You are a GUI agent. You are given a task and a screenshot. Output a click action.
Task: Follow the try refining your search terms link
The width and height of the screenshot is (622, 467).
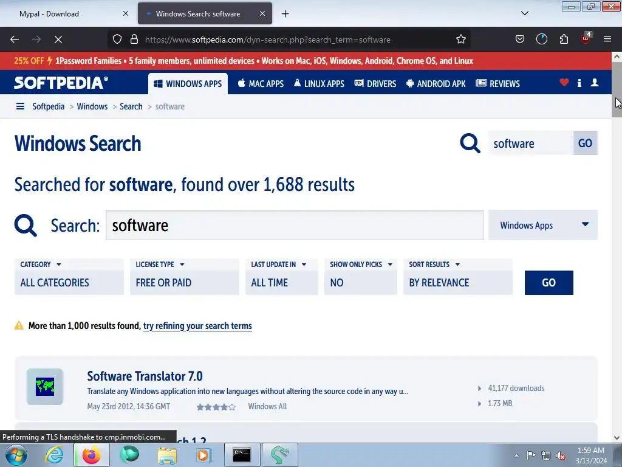197,326
